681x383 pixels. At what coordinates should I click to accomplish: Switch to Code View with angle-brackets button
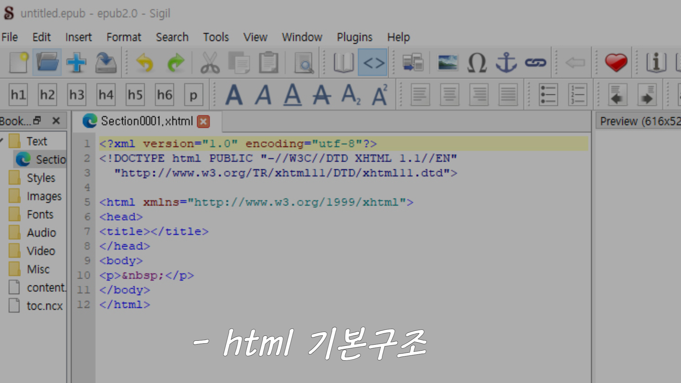coord(373,63)
